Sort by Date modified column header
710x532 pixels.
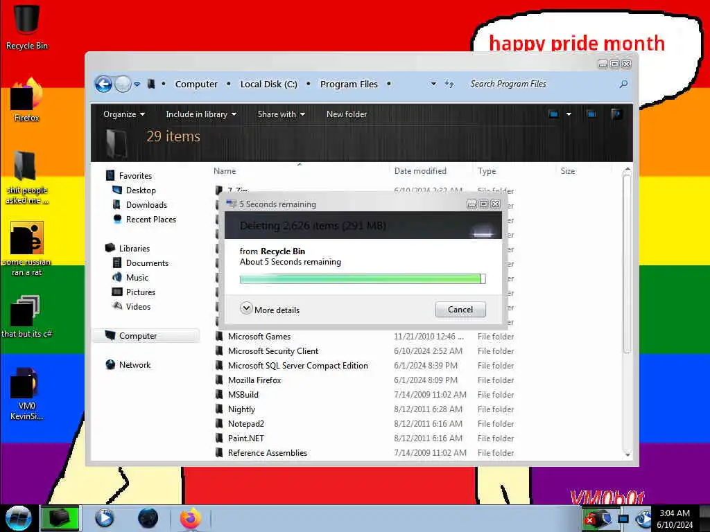tap(420, 171)
